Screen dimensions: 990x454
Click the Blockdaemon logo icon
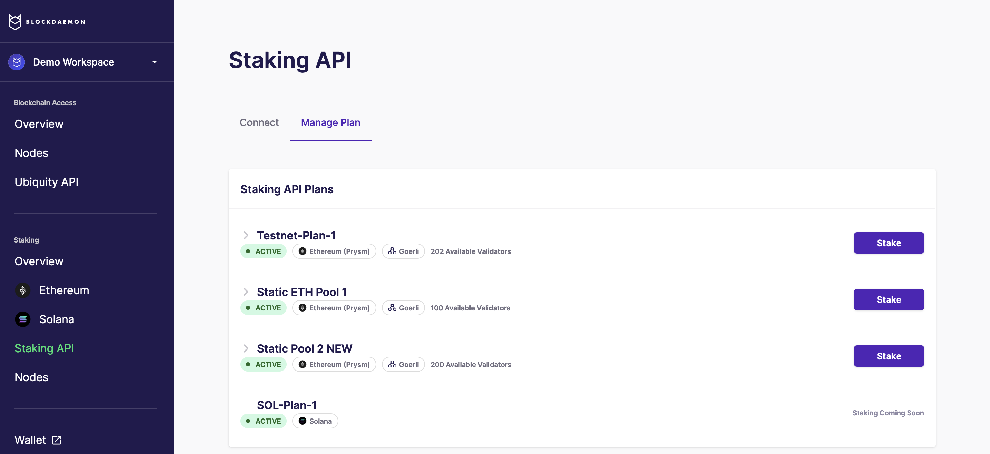click(15, 22)
